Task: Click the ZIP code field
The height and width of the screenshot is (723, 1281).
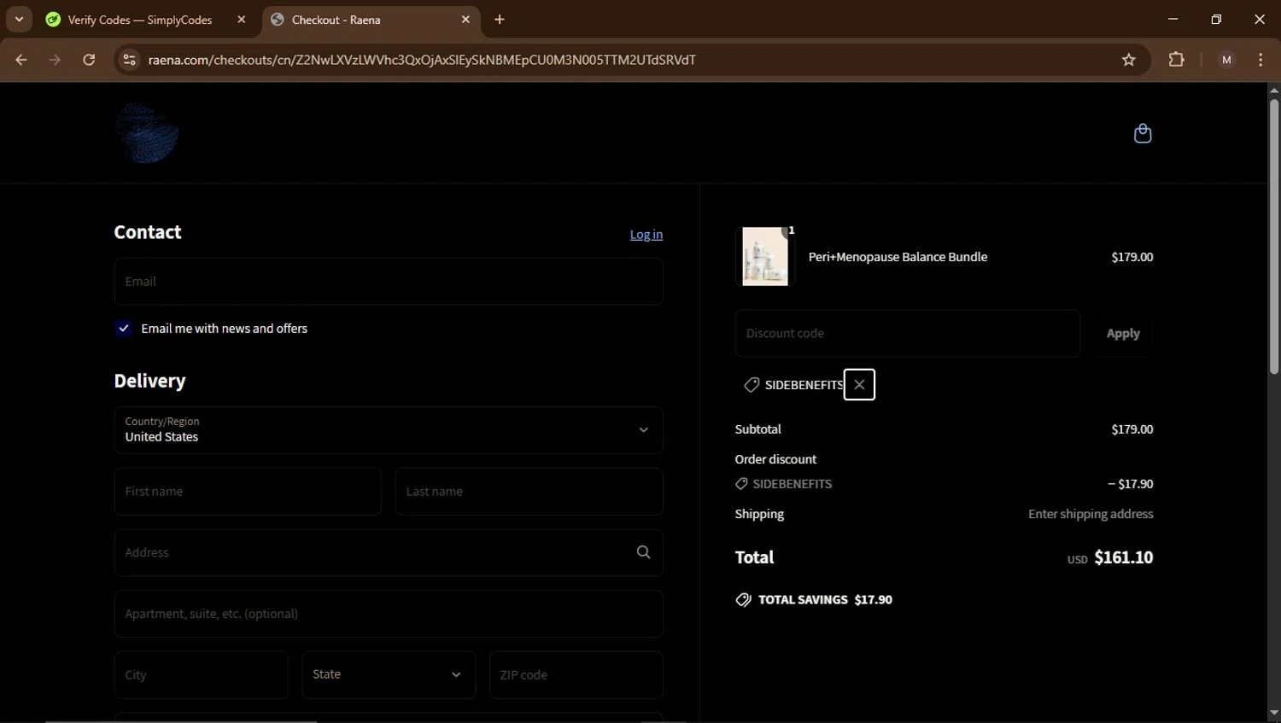Action: coord(576,675)
